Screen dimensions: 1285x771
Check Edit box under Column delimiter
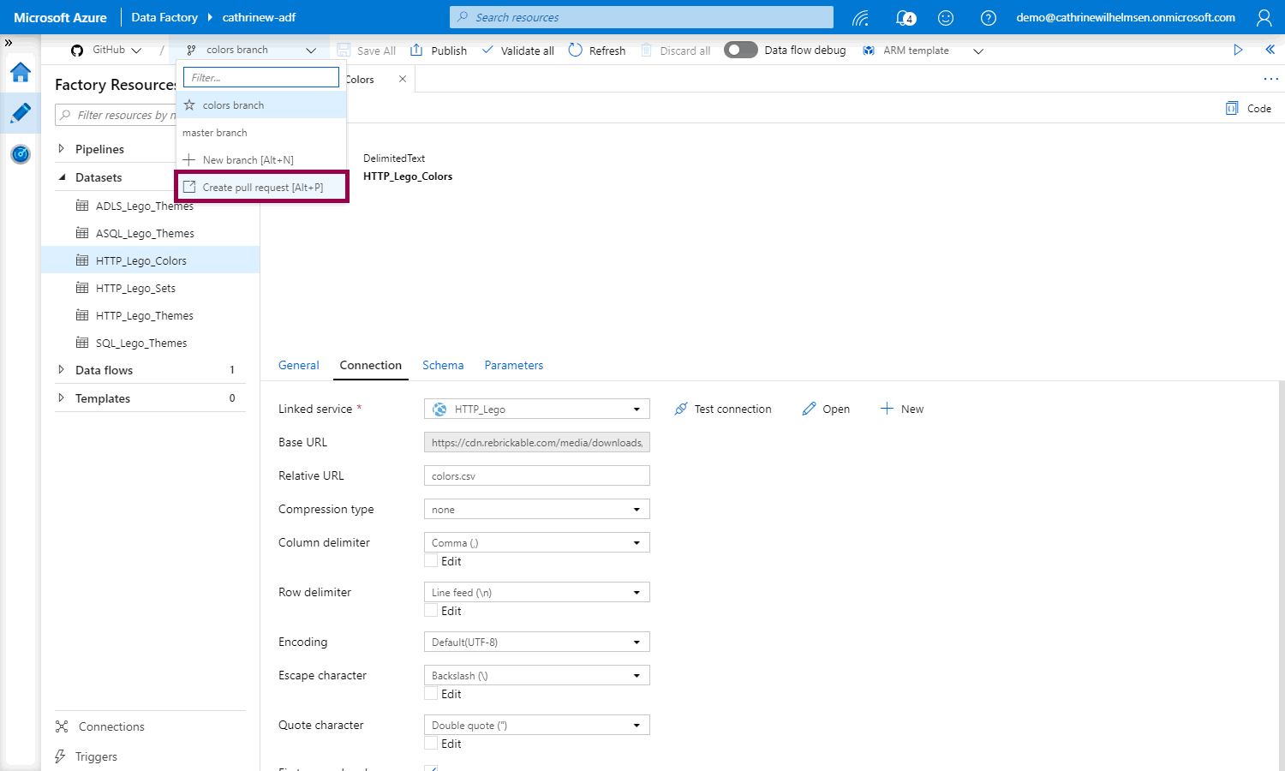(432, 561)
